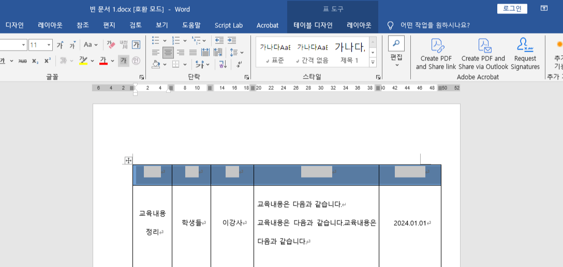Click the table move handle
Image resolution: width=563 pixels, height=267 pixels.
[128, 160]
